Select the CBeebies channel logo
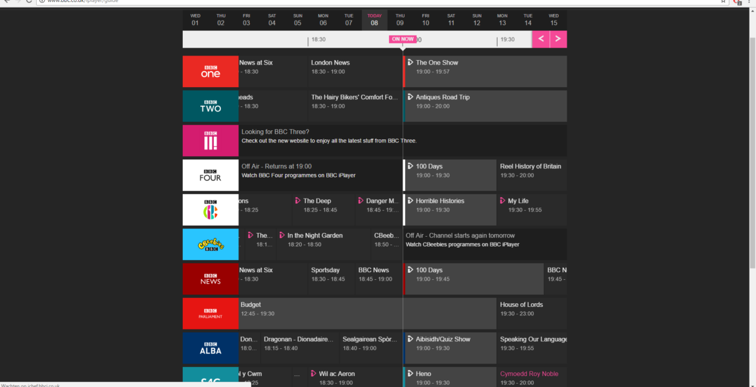The image size is (756, 387). [211, 244]
